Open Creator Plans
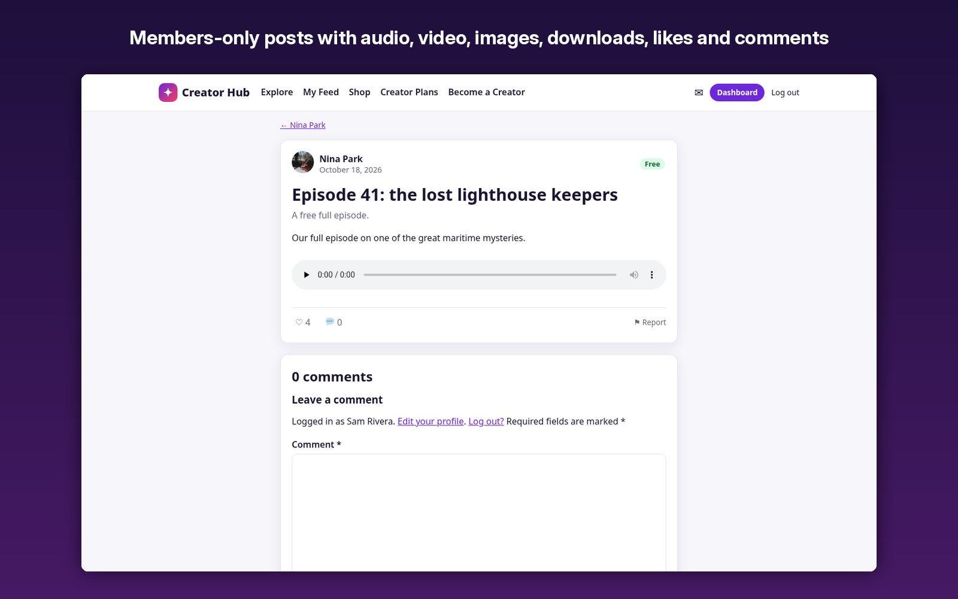The image size is (958, 599). [x=409, y=92]
